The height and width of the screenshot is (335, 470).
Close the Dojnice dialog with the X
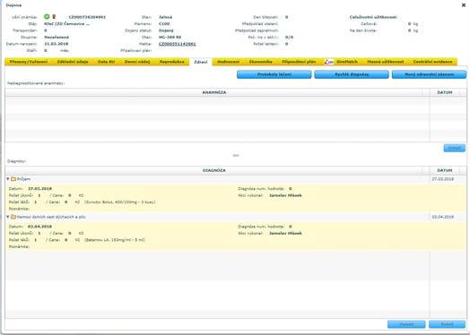click(464, 5)
